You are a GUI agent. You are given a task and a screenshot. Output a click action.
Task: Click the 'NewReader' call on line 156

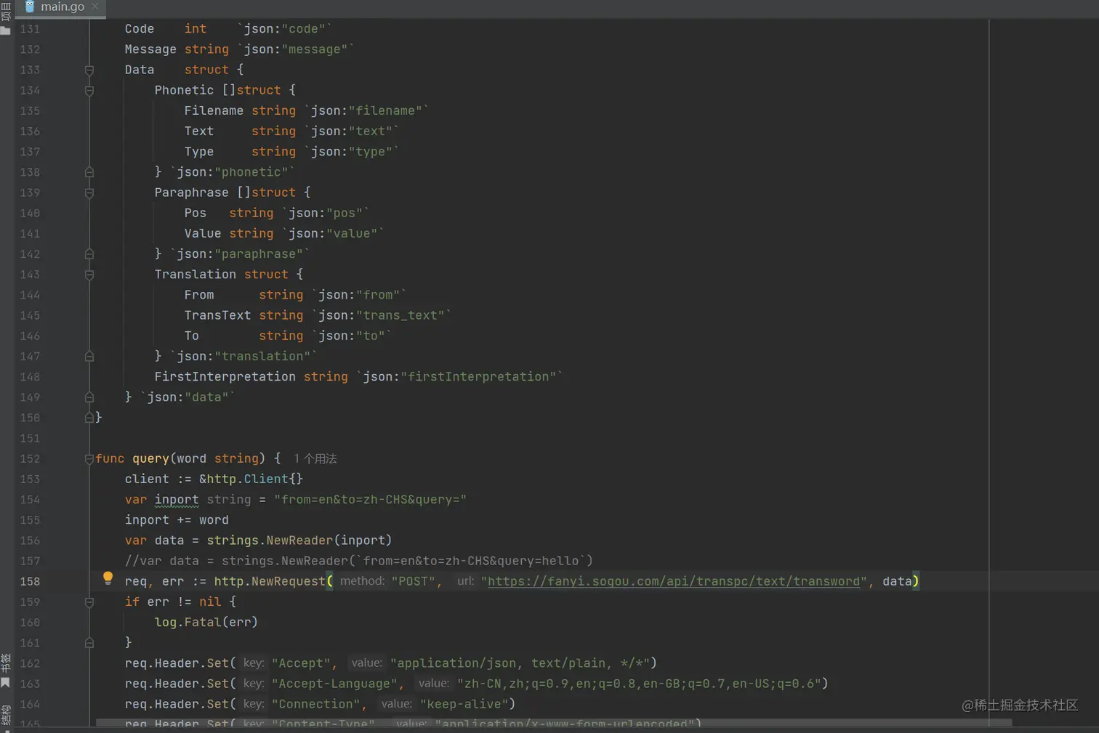click(299, 540)
